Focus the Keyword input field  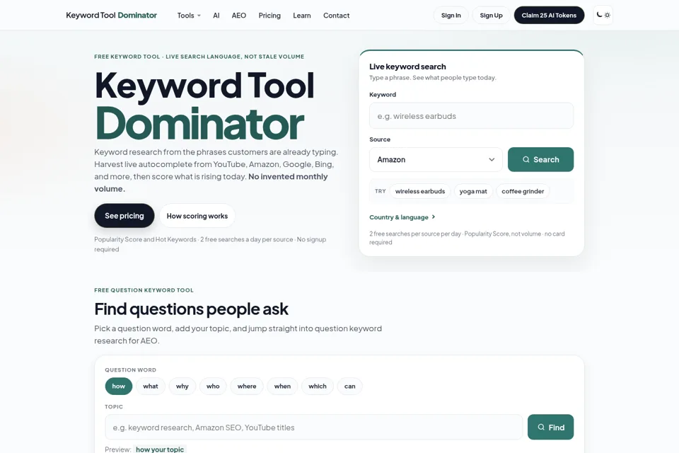pyautogui.click(x=471, y=116)
